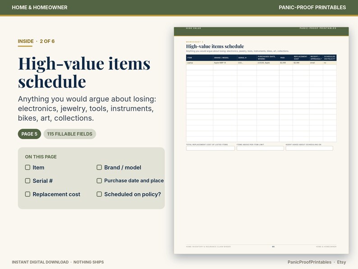
Task: Click the ITEM column header in worksheet table
Action: (200, 58)
